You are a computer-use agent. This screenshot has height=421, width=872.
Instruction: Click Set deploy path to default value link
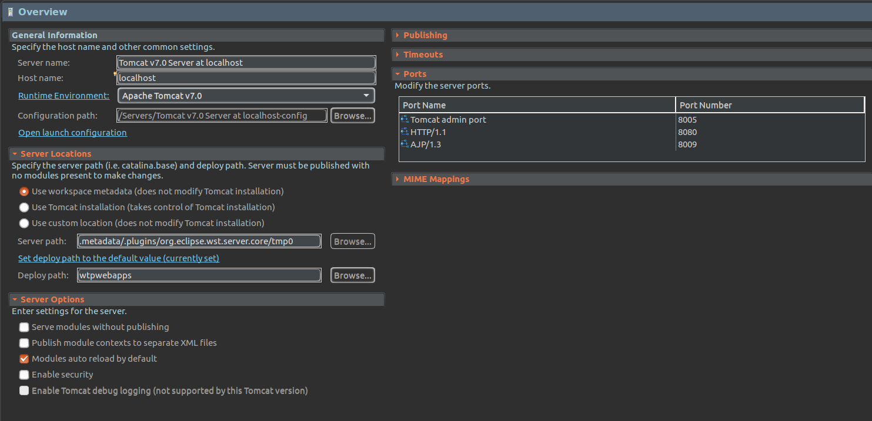[x=119, y=258]
